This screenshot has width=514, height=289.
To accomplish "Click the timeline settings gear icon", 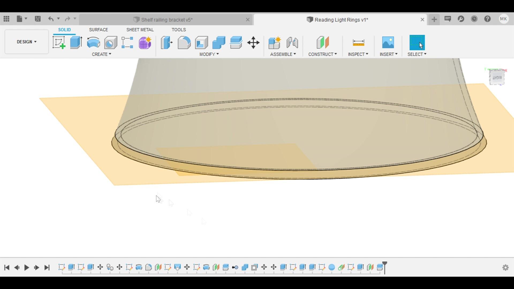I will tap(505, 268).
